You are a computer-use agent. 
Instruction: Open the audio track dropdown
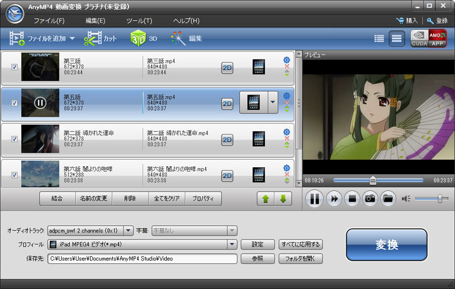coord(128,231)
